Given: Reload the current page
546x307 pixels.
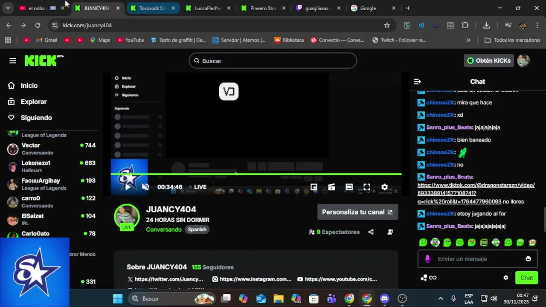Looking at the screenshot, I should coord(38,25).
